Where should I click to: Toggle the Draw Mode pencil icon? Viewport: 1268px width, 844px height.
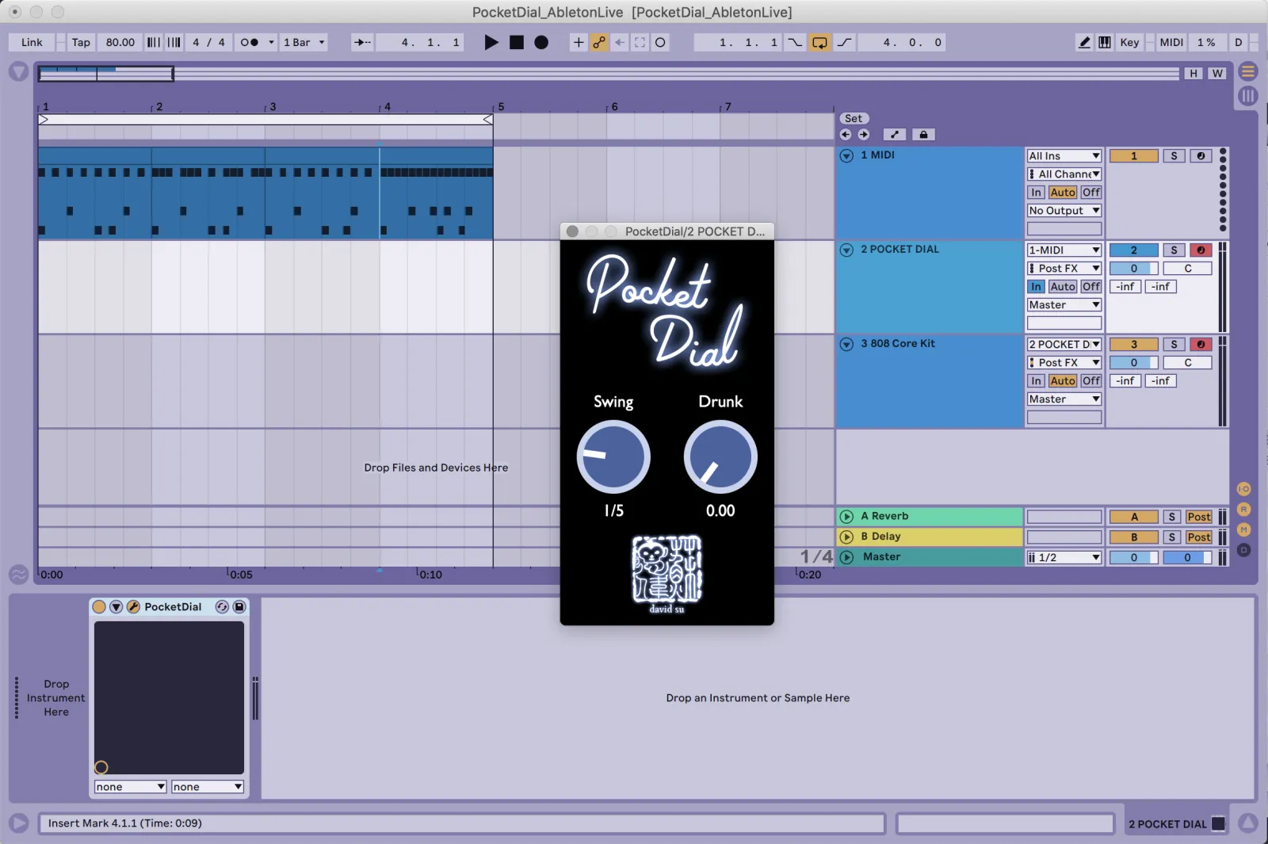(x=1084, y=43)
